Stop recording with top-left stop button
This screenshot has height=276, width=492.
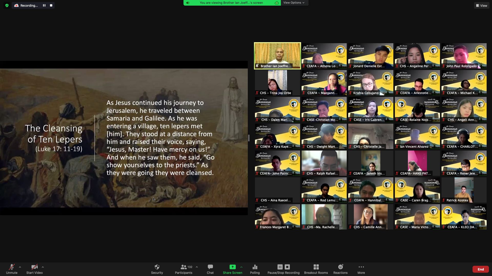click(x=51, y=5)
